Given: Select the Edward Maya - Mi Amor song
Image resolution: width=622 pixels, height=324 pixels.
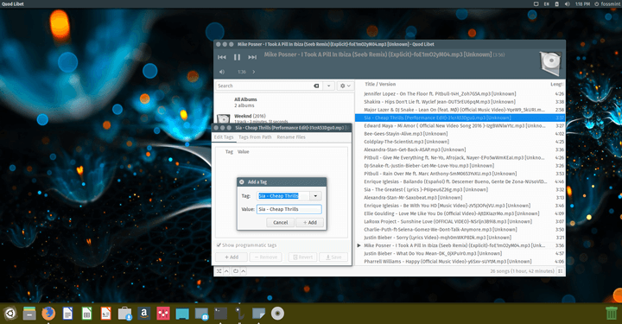Looking at the screenshot, I should [460, 126].
